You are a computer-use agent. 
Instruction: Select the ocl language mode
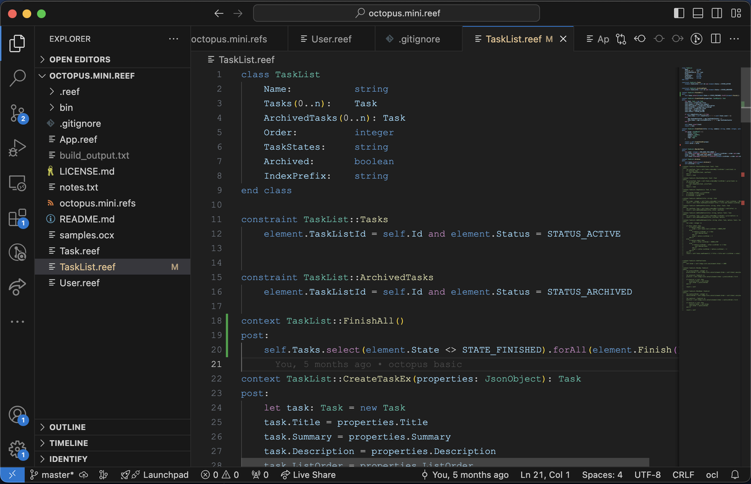[x=712, y=475]
